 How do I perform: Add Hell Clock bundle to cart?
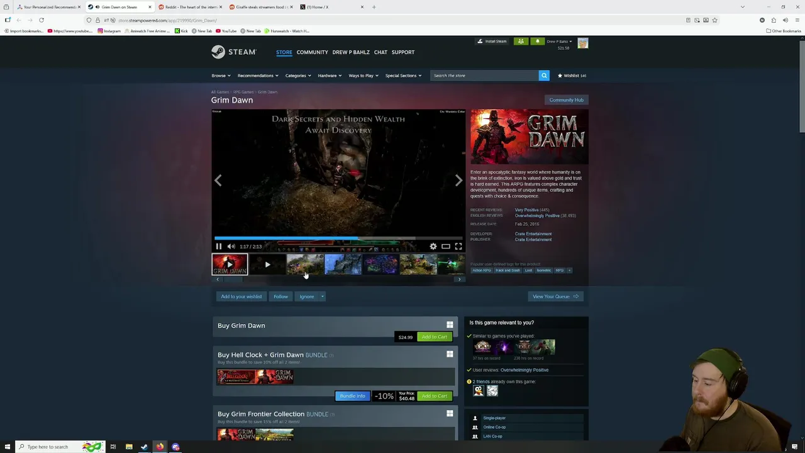[x=435, y=396]
